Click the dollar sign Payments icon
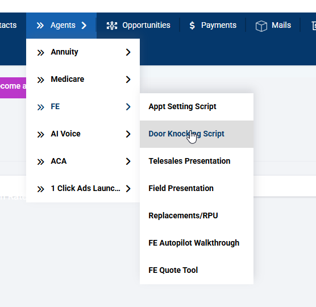This screenshot has height=307, width=316. 192,26
